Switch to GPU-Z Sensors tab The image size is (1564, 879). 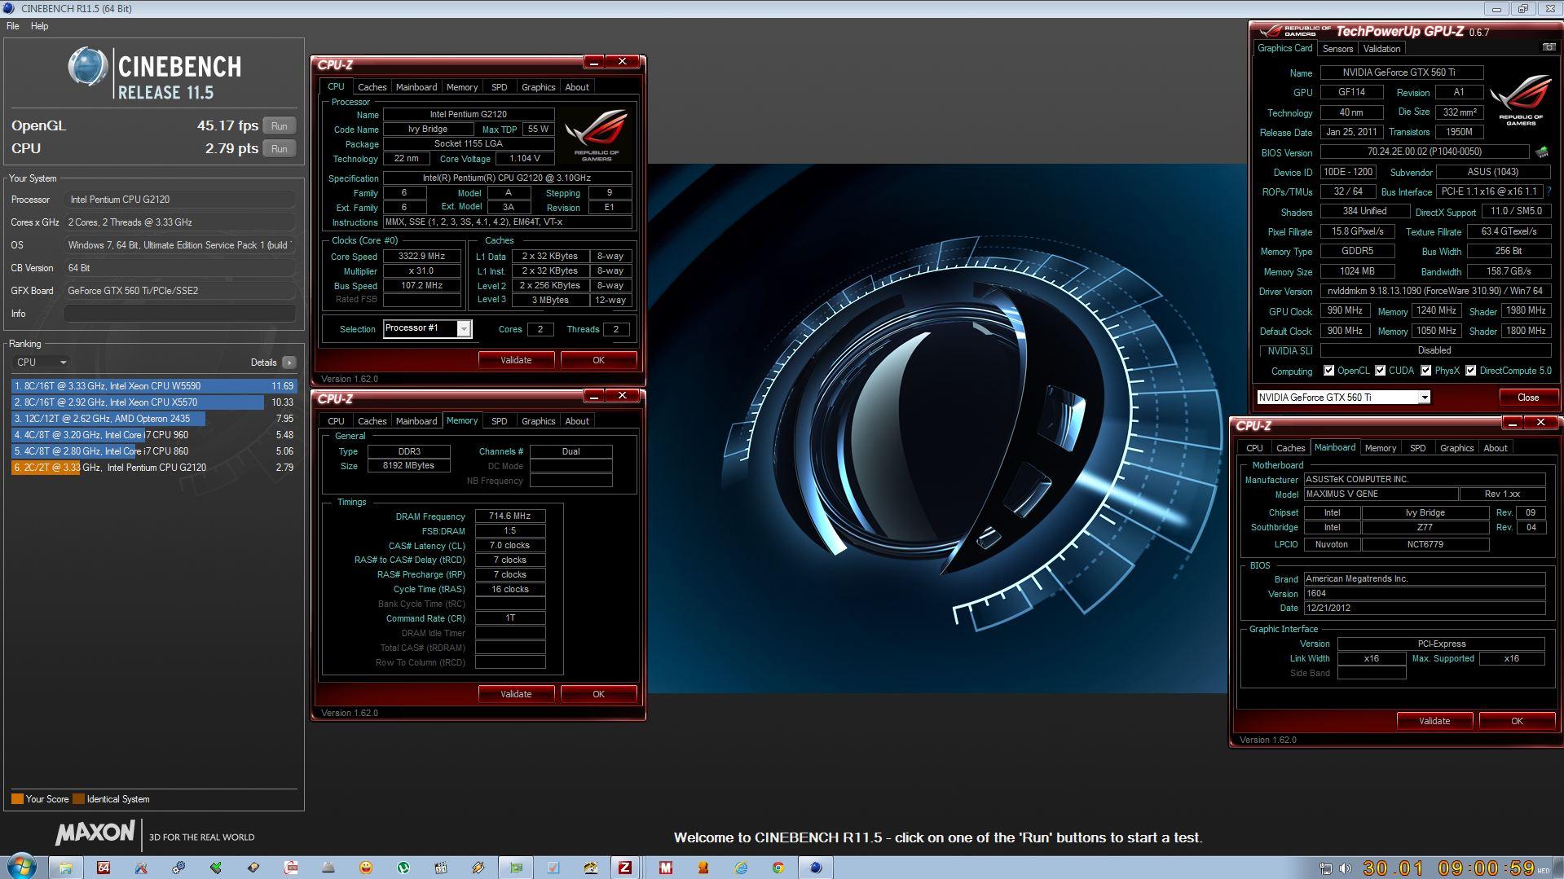coord(1337,49)
